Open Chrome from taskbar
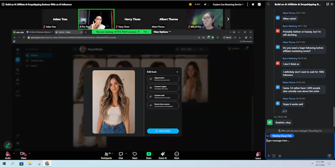Image resolution: width=335 pixels, height=167 pixels. coord(47,164)
